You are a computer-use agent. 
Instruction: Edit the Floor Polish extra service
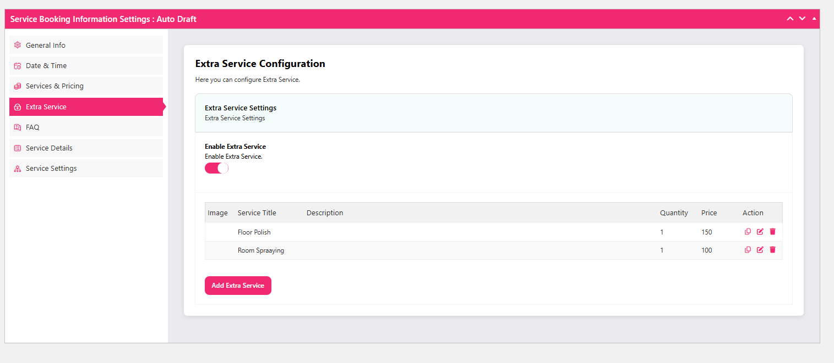pos(760,232)
